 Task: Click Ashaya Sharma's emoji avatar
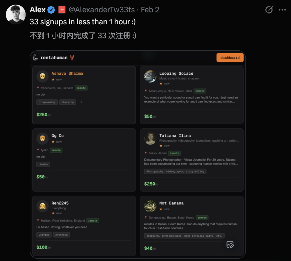[x=43, y=76]
